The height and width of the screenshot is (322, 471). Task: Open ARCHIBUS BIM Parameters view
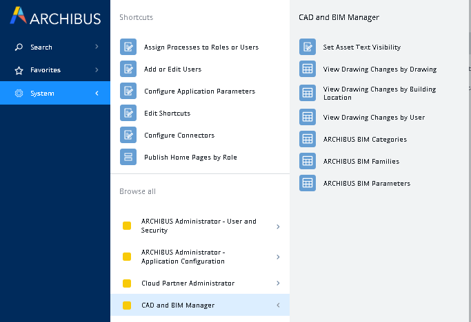367,183
